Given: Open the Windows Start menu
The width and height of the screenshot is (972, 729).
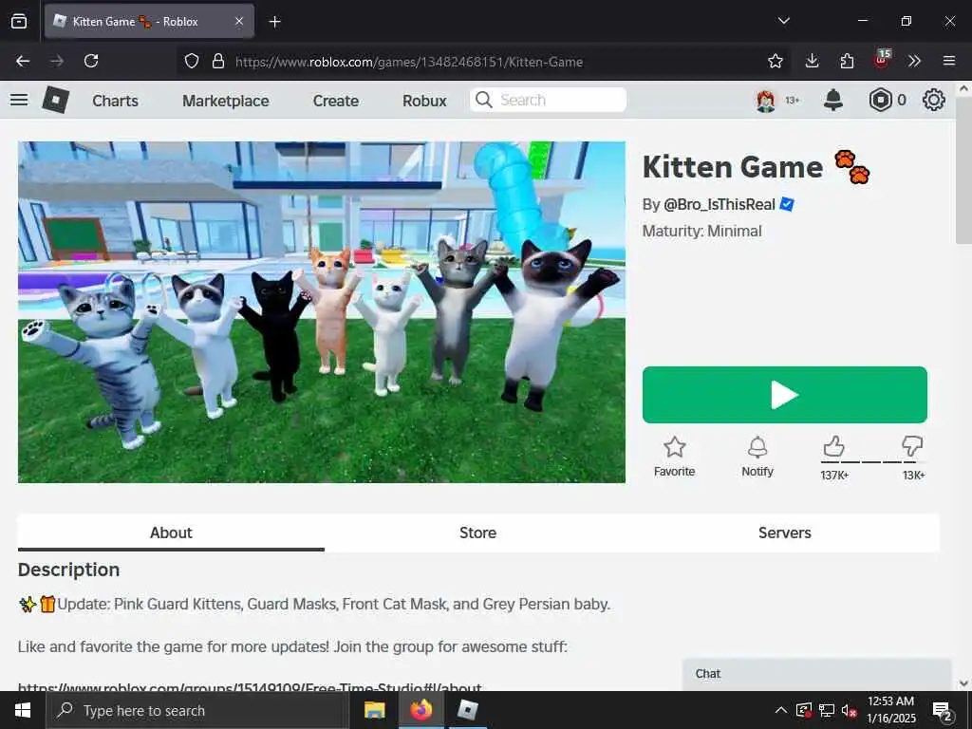Looking at the screenshot, I should (x=23, y=710).
